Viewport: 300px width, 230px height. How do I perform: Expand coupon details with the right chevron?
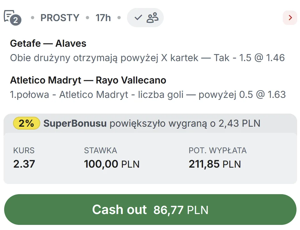(x=290, y=18)
